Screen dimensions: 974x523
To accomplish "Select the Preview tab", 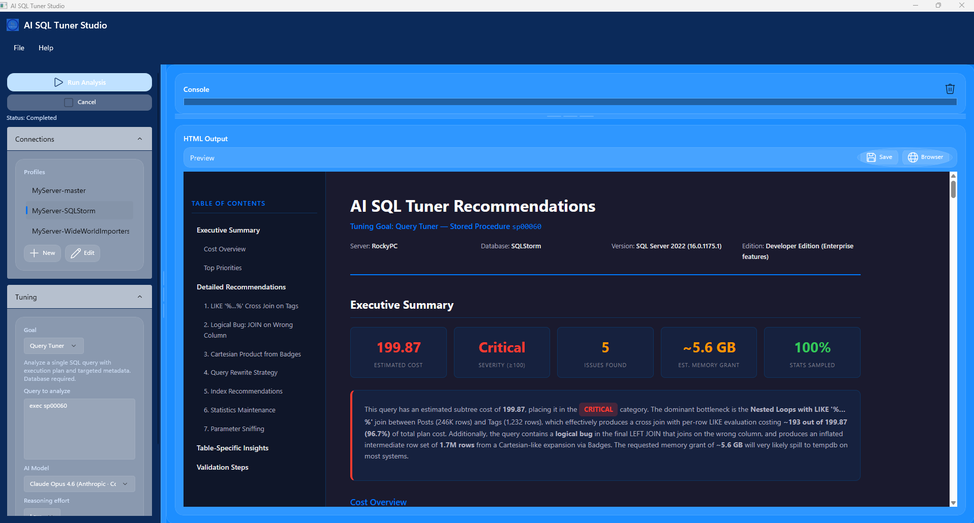I will pyautogui.click(x=202, y=158).
